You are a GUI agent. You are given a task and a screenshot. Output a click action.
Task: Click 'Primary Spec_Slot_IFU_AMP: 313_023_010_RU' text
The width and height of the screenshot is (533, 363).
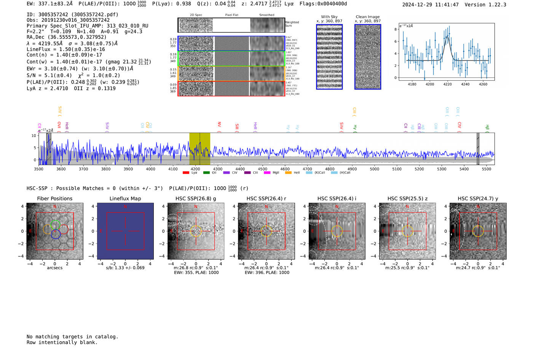pyautogui.click(x=88, y=26)
